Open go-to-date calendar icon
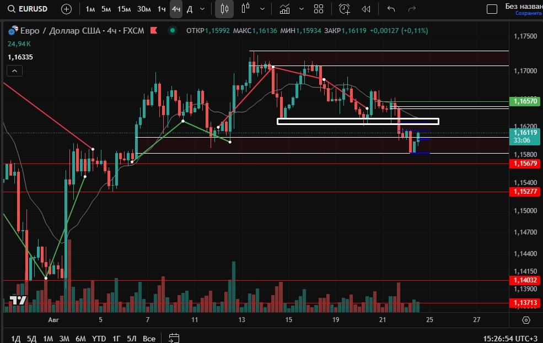This screenshot has width=543, height=343. coord(174,338)
